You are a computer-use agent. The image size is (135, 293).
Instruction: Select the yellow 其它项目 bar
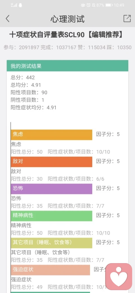[51, 243]
